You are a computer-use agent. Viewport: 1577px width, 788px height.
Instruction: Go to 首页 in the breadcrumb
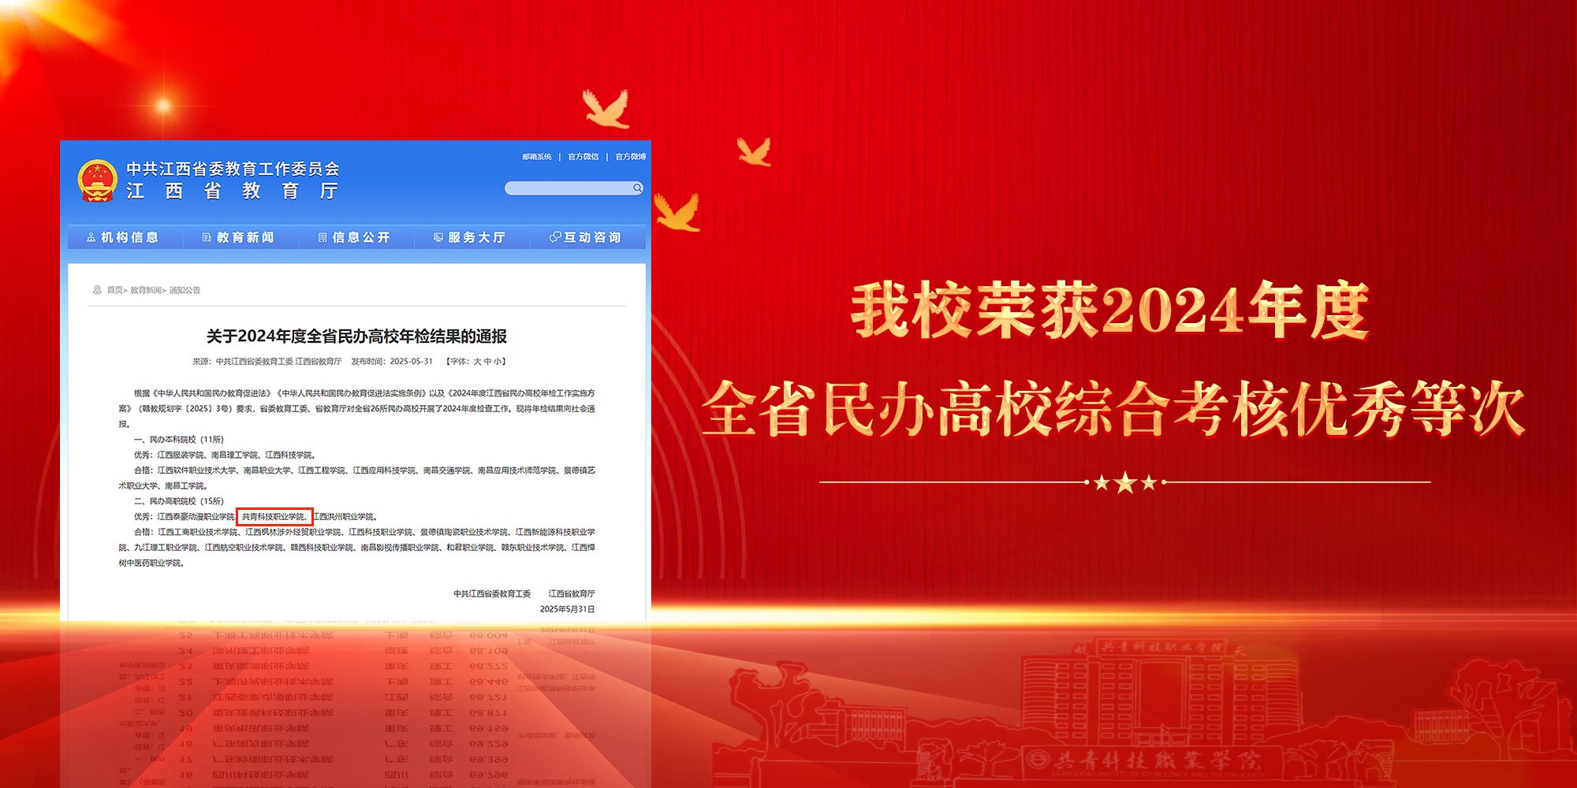[115, 290]
